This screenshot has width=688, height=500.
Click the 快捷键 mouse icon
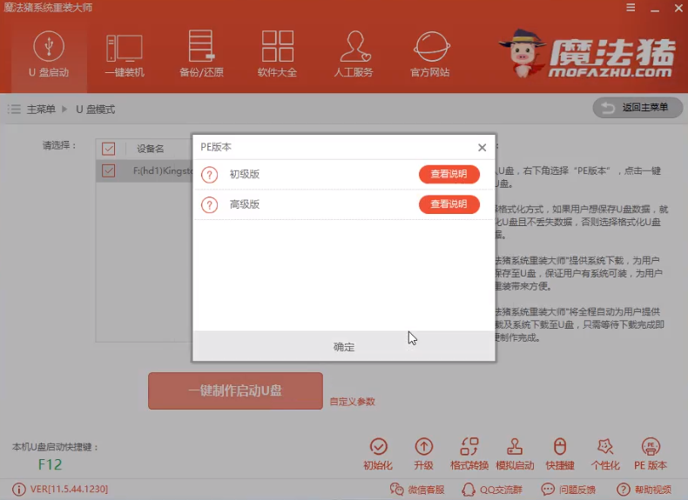point(560,447)
